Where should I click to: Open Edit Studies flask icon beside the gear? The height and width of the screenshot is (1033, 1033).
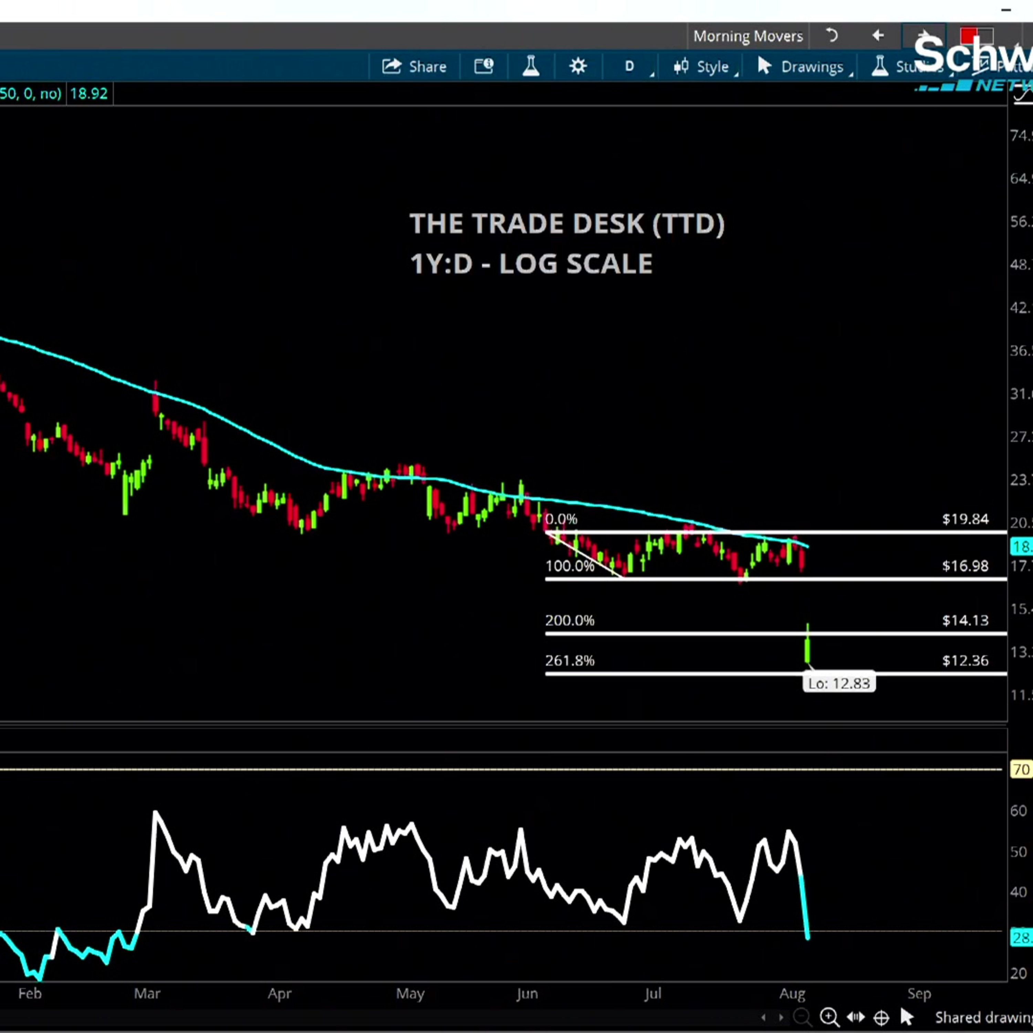530,66
